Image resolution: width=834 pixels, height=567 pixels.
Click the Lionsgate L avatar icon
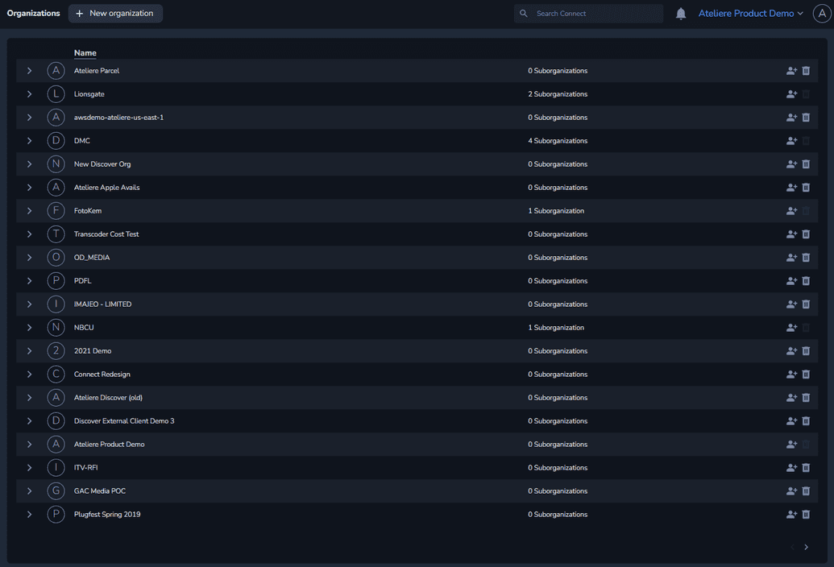click(x=56, y=94)
